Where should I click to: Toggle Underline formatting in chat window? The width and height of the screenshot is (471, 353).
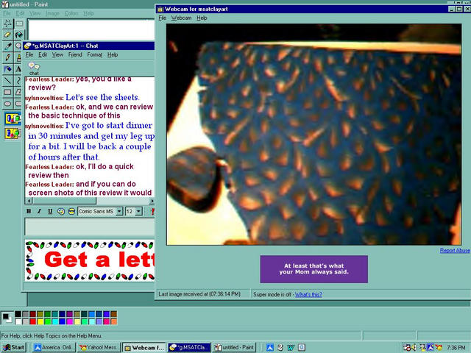click(x=50, y=211)
